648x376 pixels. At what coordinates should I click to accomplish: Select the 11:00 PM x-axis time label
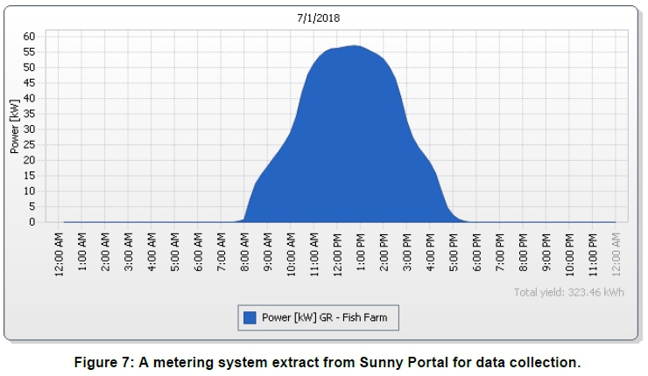(x=592, y=254)
